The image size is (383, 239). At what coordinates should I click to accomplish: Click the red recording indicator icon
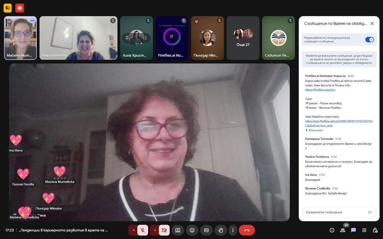pyautogui.click(x=20, y=8)
